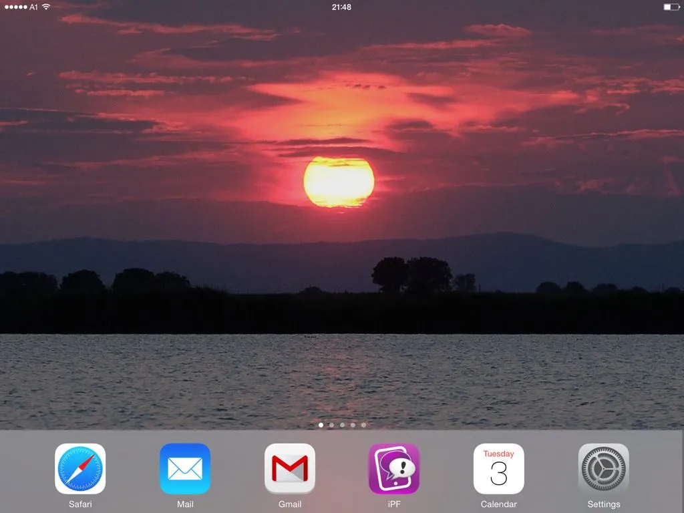The image size is (684, 513).
Task: Go to the second home screen page dot
Action: (x=331, y=425)
